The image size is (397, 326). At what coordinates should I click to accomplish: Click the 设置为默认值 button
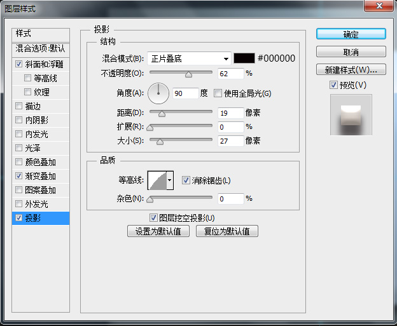pyautogui.click(x=158, y=231)
